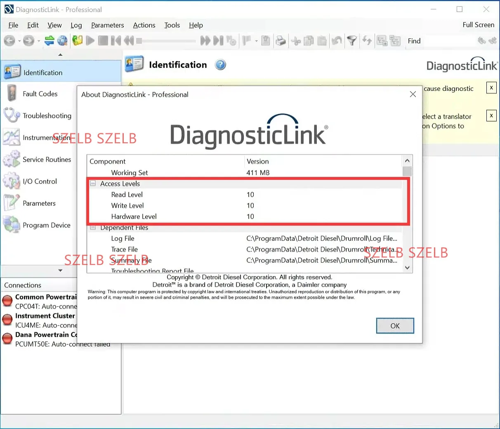Select the Read Level row
The width and height of the screenshot is (500, 429).
pos(245,195)
